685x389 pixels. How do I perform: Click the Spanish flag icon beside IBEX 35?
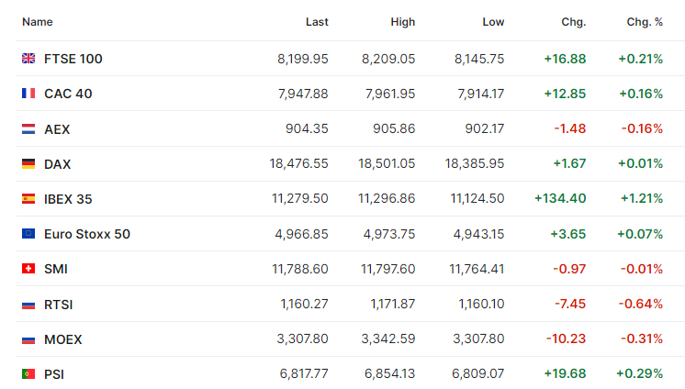[28, 199]
